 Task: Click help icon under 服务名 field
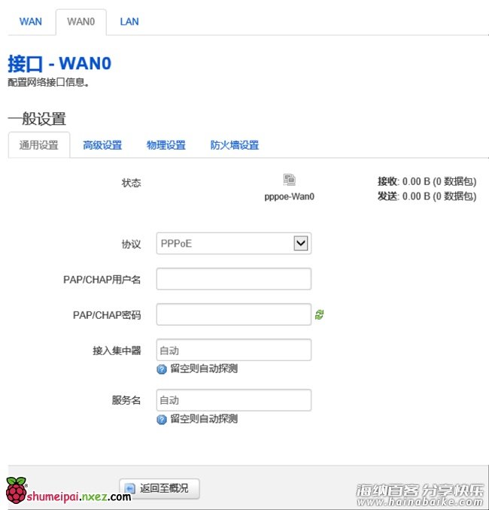click(x=162, y=420)
